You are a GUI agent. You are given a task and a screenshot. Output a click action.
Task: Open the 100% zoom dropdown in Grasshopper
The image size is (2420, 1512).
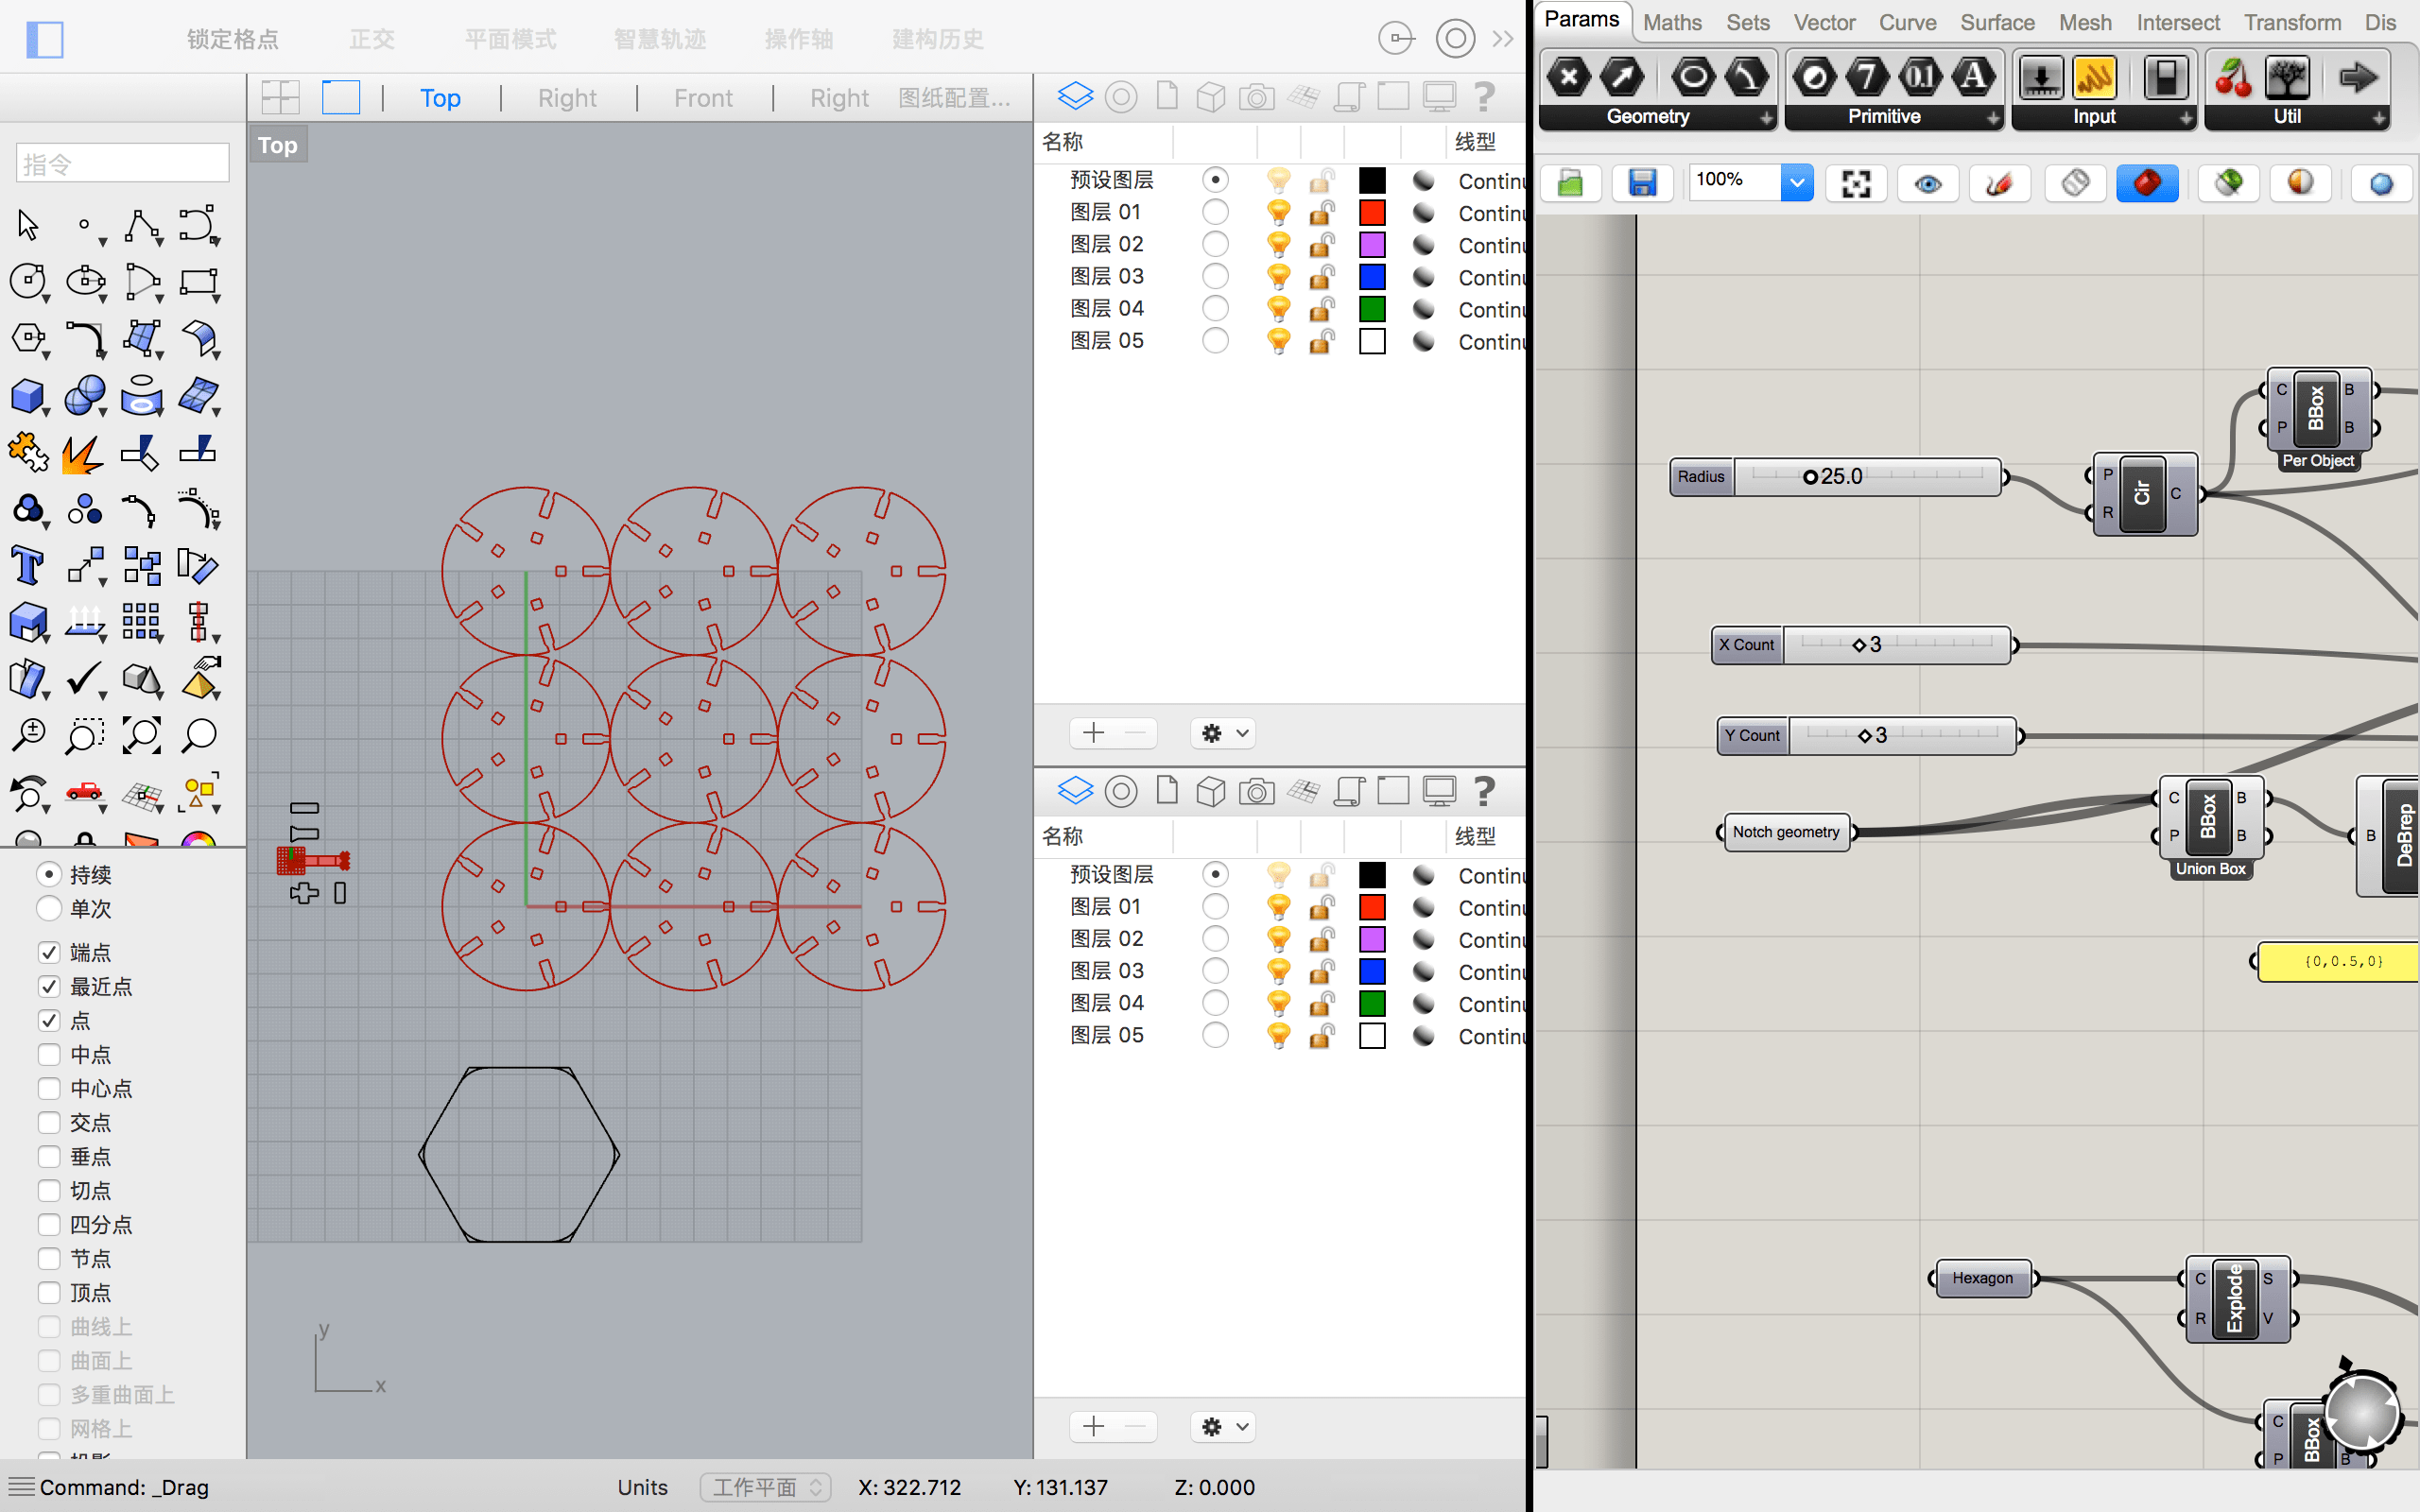pyautogui.click(x=1796, y=183)
